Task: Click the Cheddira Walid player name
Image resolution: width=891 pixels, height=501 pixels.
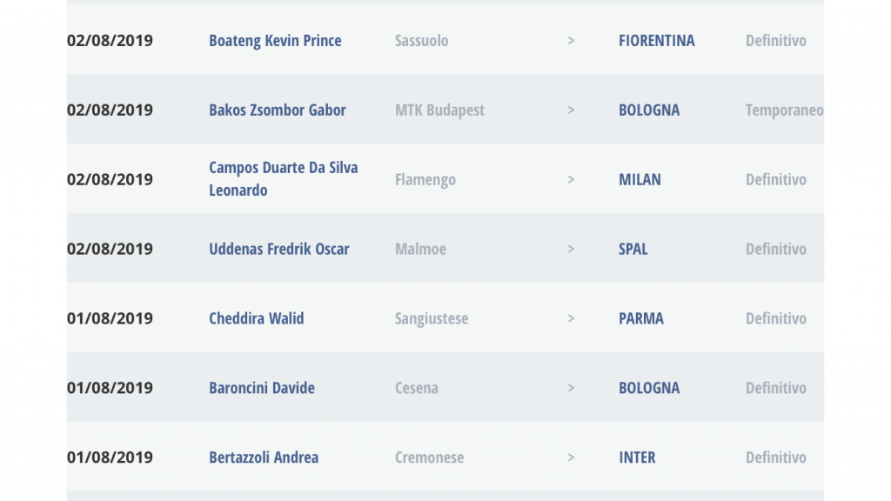Action: [x=257, y=318]
